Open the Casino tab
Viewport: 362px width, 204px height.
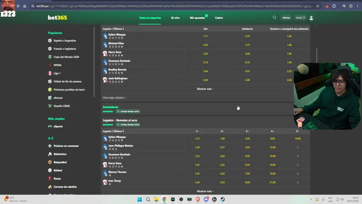[x=219, y=18]
